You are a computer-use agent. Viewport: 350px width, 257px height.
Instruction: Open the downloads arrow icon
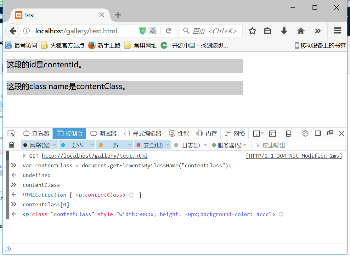pyautogui.click(x=284, y=31)
